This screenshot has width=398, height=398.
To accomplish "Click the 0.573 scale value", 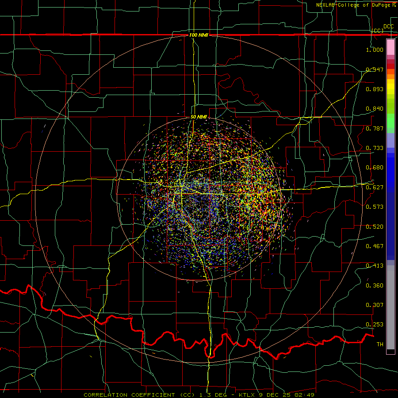I will point(375,207).
